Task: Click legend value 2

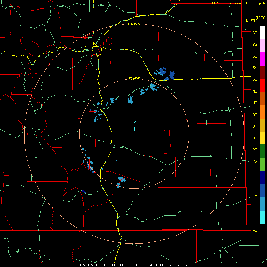Action: pos(256,220)
